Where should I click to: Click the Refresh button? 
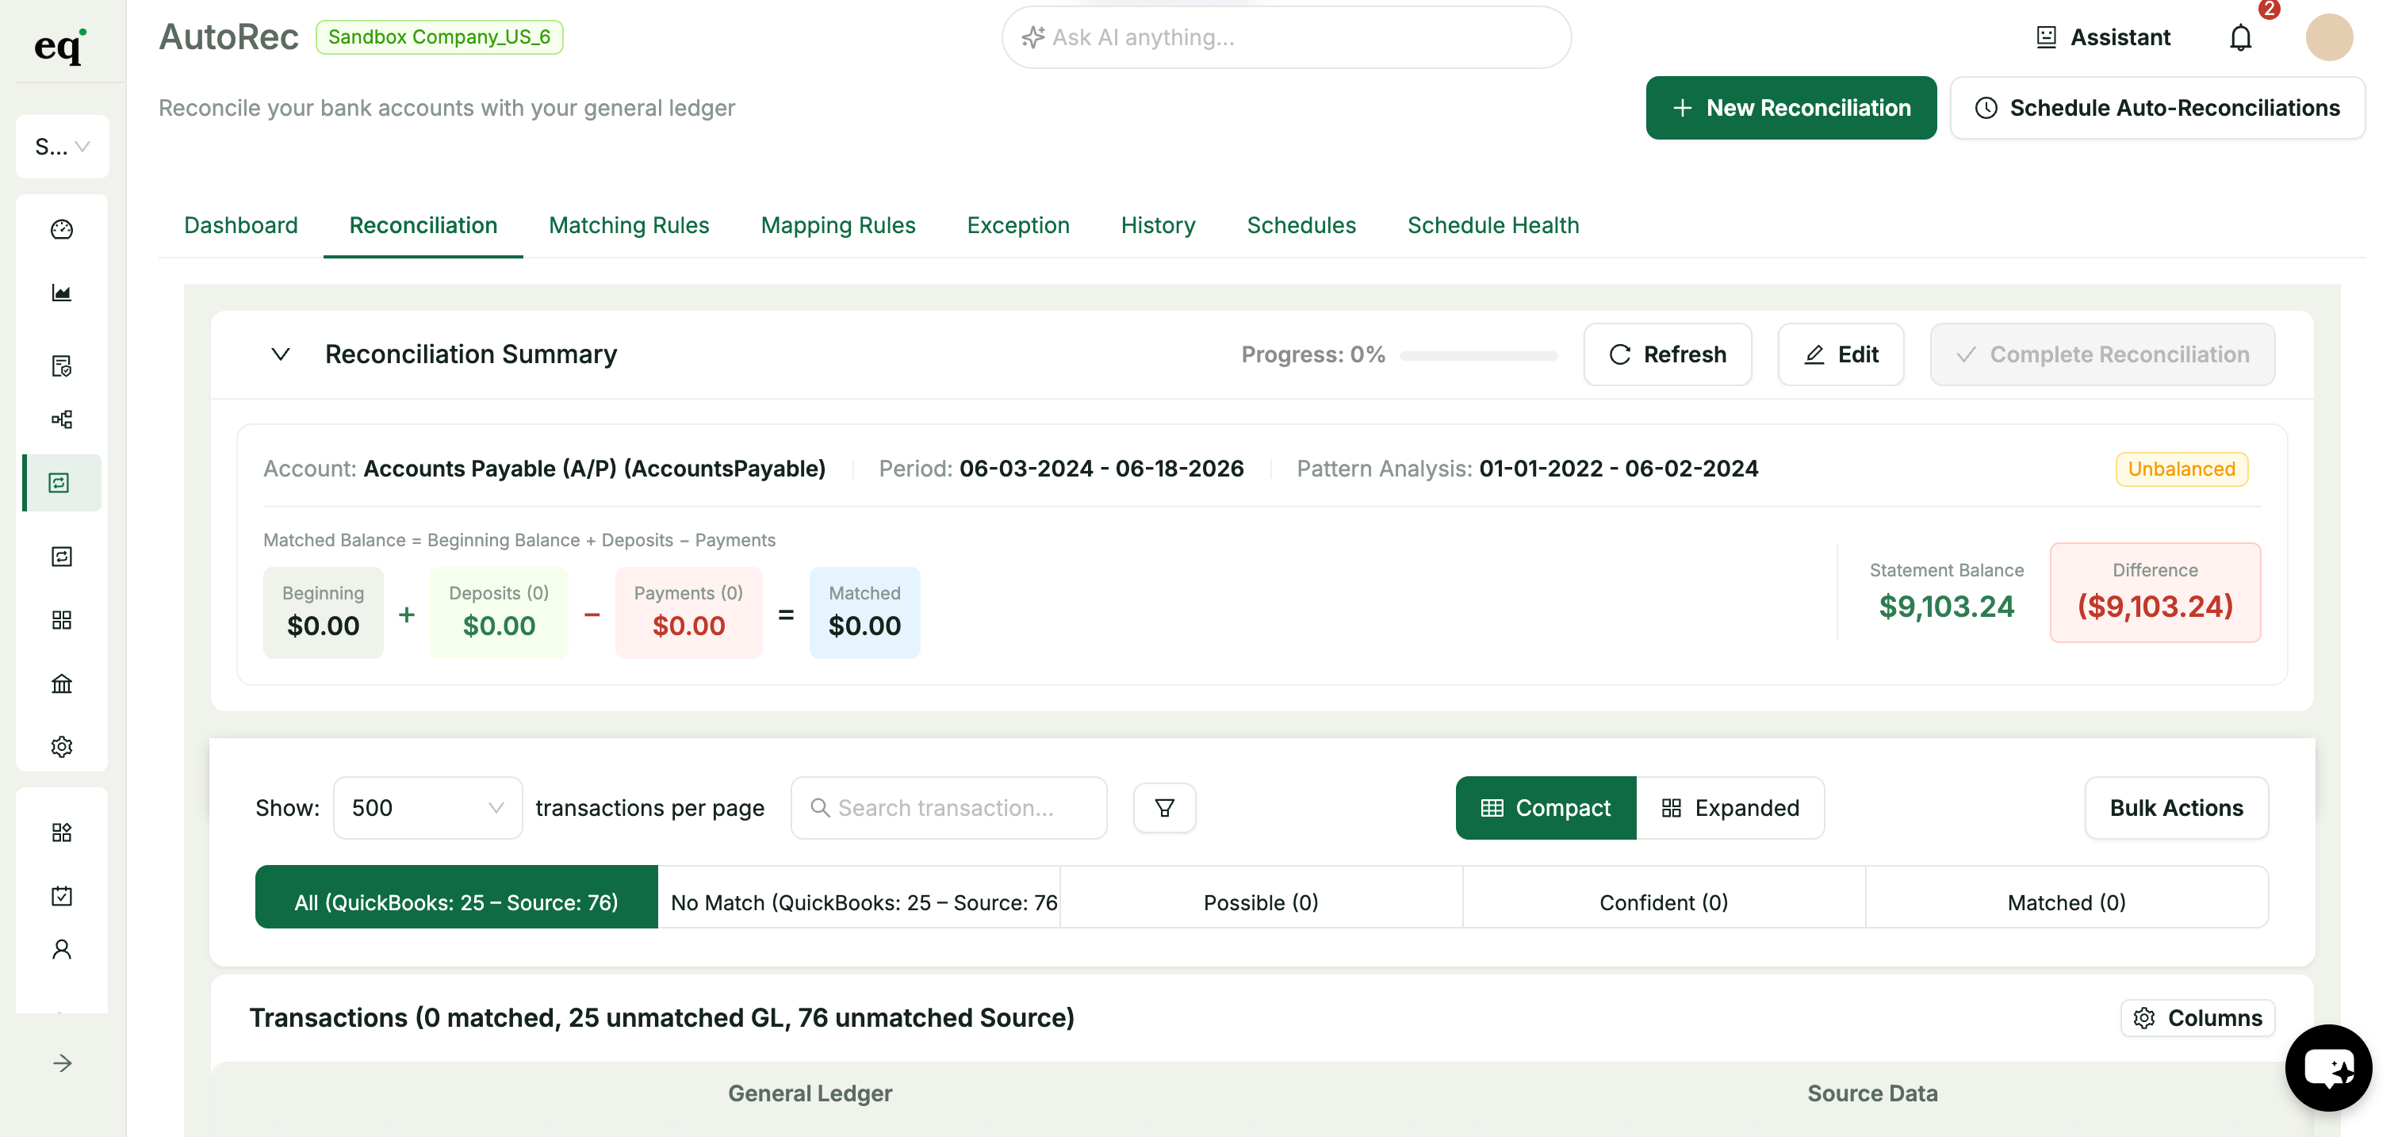coord(1667,354)
